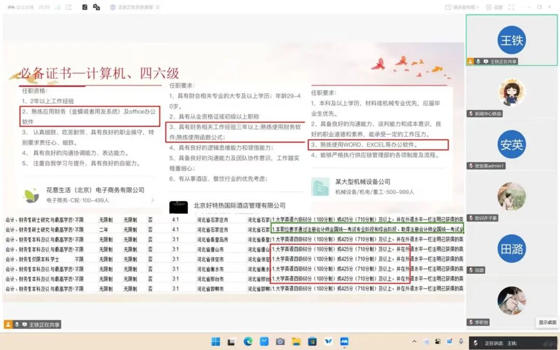Click 河北省邯郸市 cell in the table
Image resolution: width=560 pixels, height=350 pixels.
point(211,289)
